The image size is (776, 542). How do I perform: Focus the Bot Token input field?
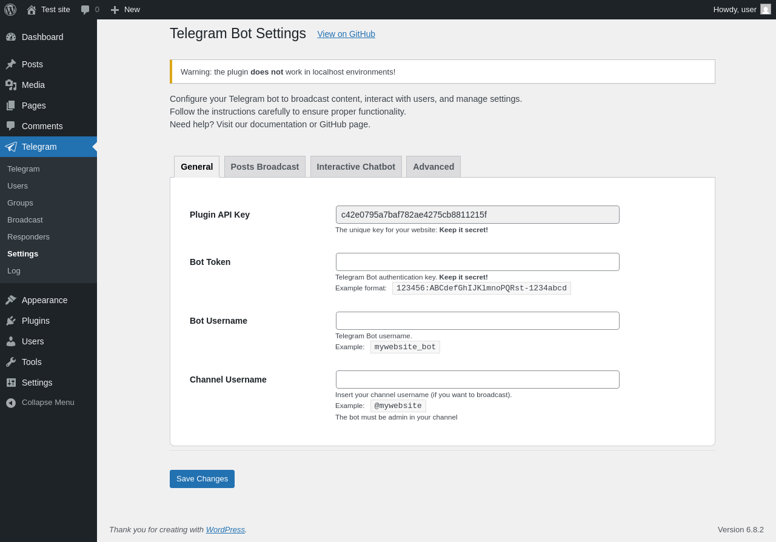(478, 262)
